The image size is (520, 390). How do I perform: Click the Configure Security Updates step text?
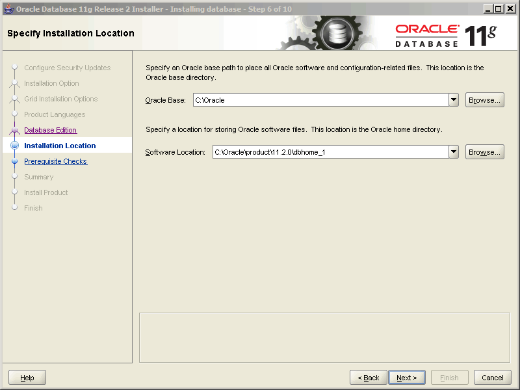point(68,68)
